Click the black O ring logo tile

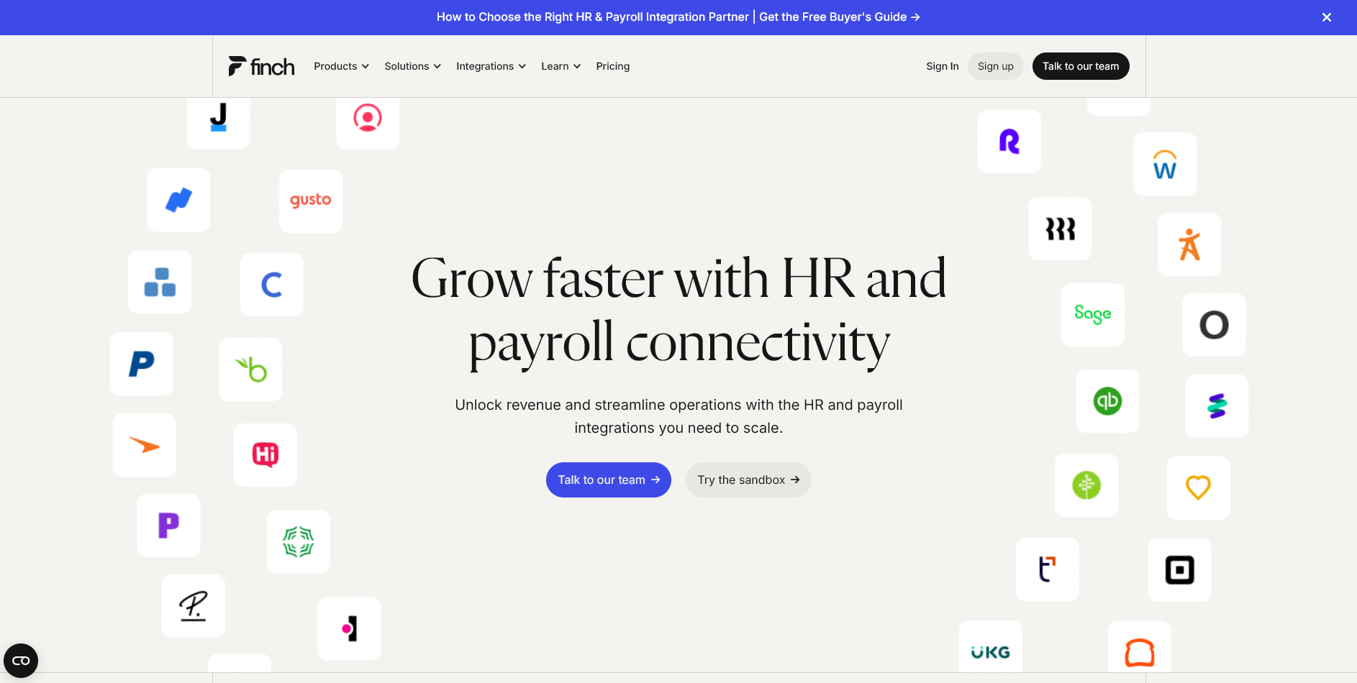[x=1214, y=325]
